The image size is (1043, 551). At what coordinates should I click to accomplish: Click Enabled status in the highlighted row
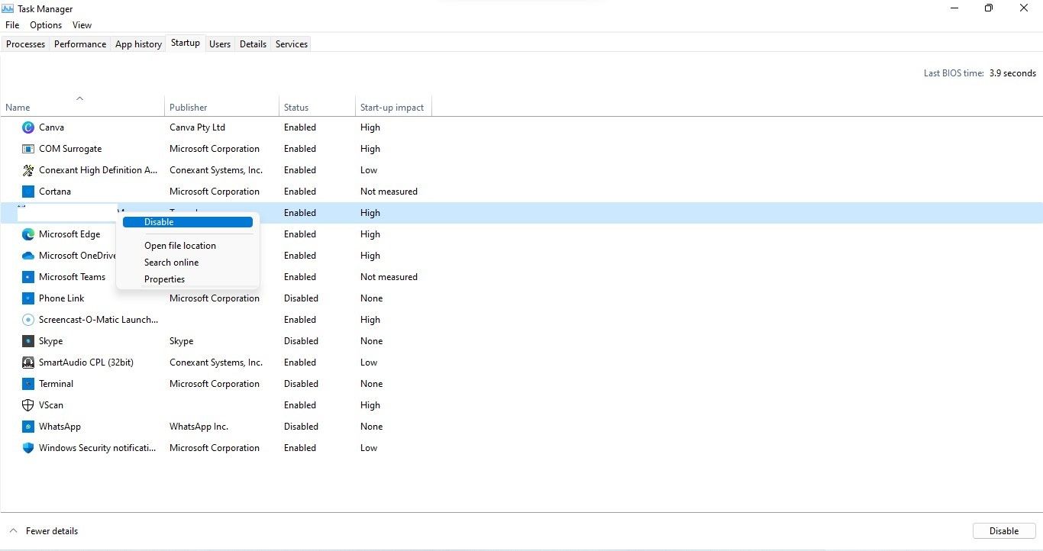coord(300,213)
